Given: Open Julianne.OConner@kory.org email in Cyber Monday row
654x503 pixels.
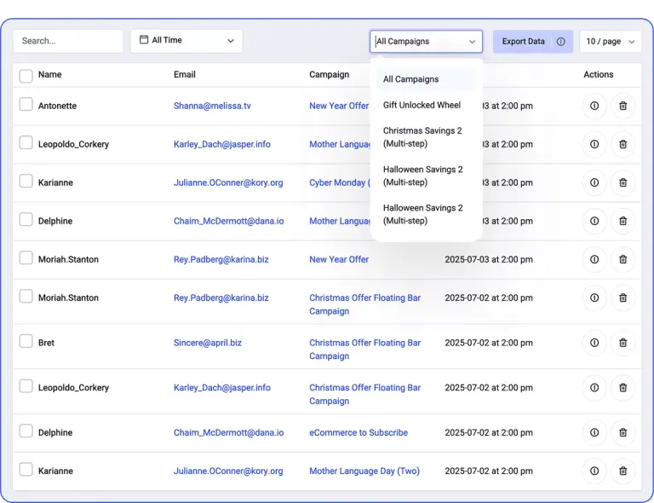Looking at the screenshot, I should [x=228, y=182].
